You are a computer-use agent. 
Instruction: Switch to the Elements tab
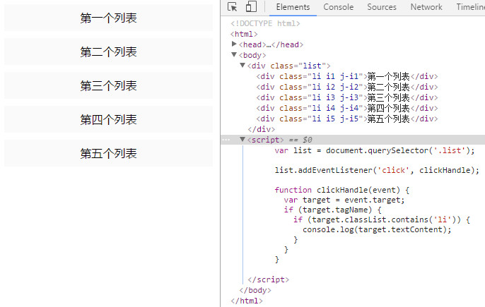pyautogui.click(x=293, y=7)
